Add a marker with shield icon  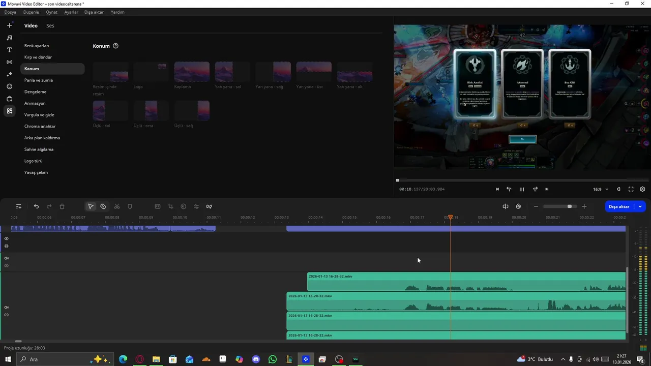click(130, 206)
